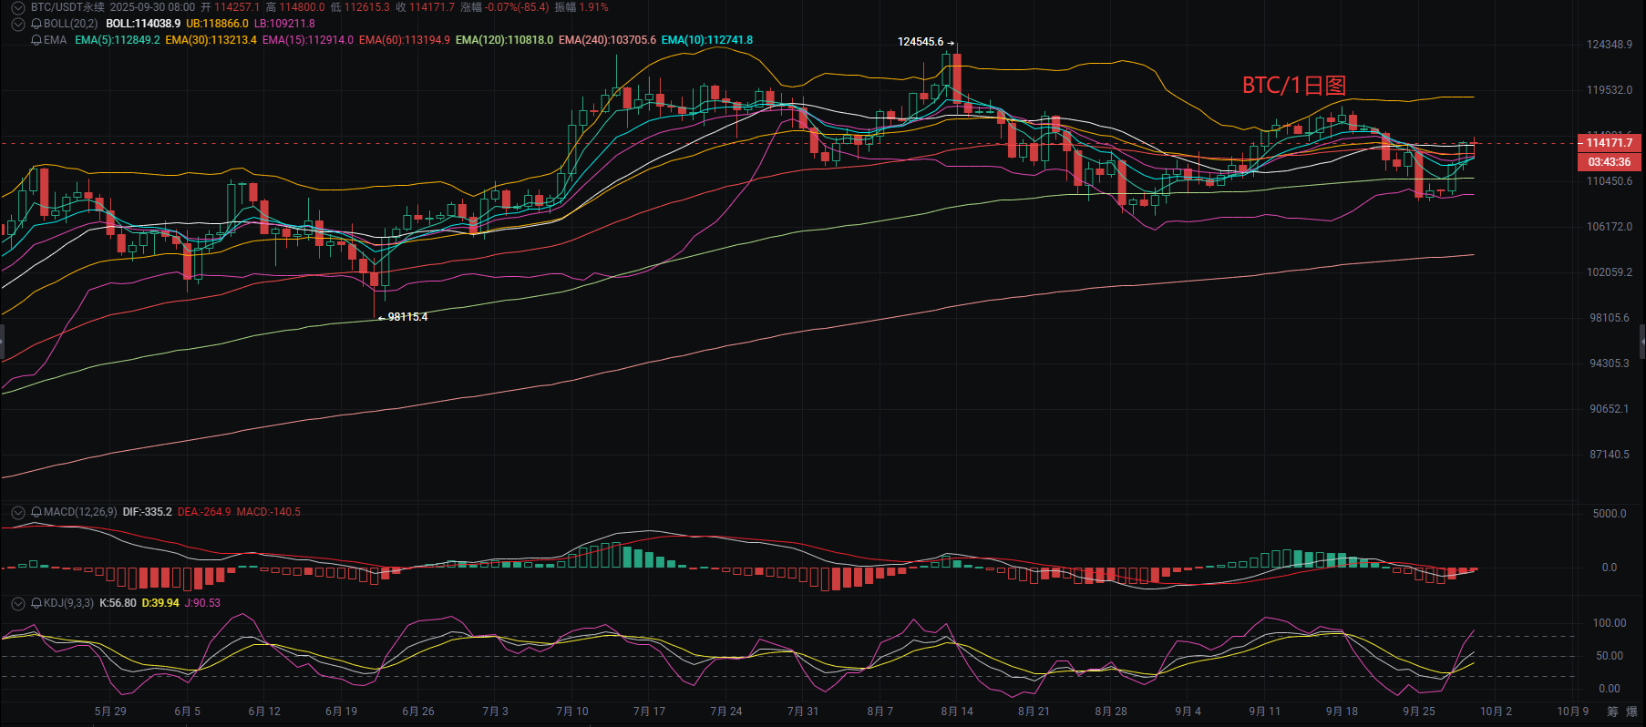Open KDJ(9,3,3) indicator settings label
Image resolution: width=1646 pixels, height=727 pixels.
(x=68, y=603)
